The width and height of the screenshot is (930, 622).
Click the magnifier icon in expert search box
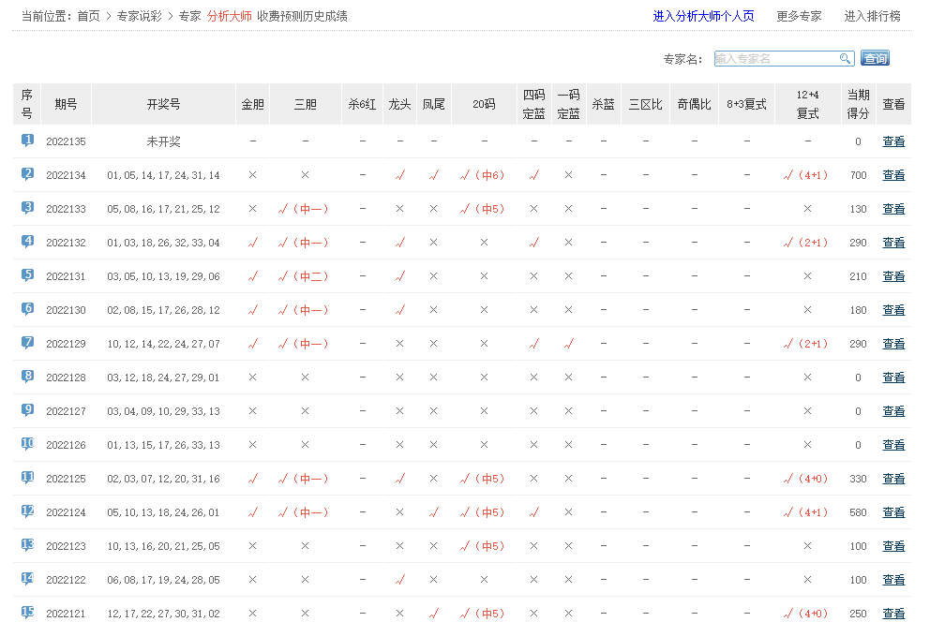[845, 59]
